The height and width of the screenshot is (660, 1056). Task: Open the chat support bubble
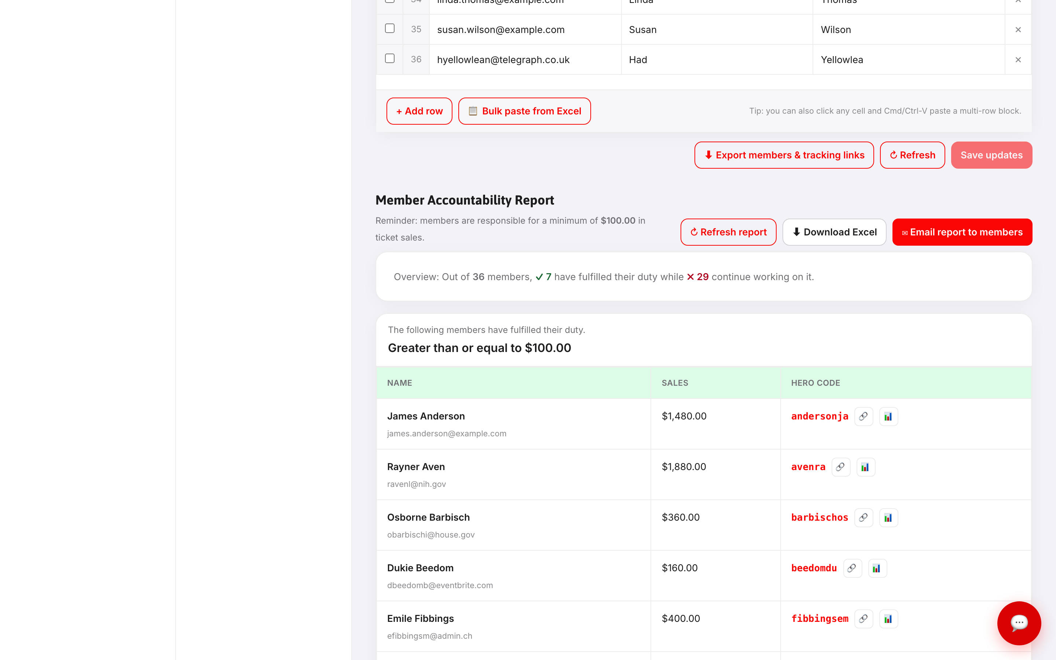pyautogui.click(x=1019, y=623)
